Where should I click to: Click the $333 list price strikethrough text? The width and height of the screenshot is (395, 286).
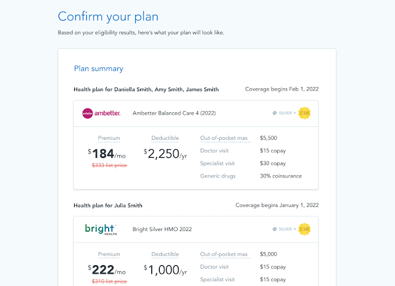point(109,166)
